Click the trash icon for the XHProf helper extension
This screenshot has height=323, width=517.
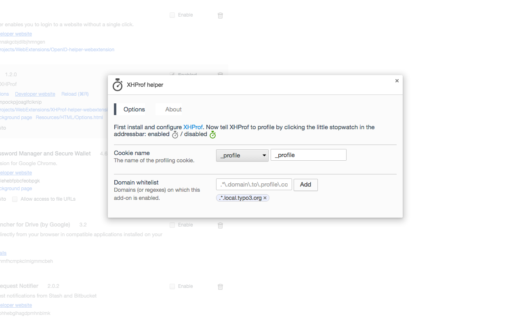coord(220,75)
